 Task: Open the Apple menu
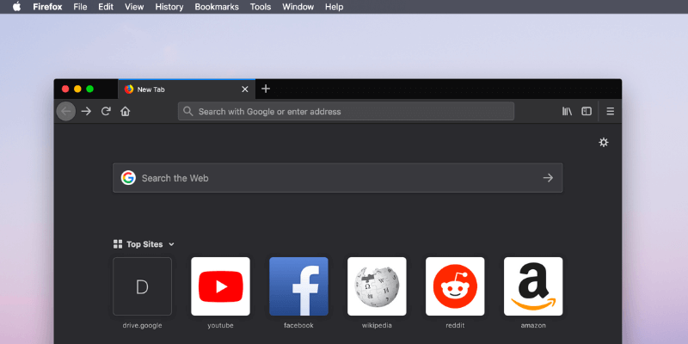point(16,7)
